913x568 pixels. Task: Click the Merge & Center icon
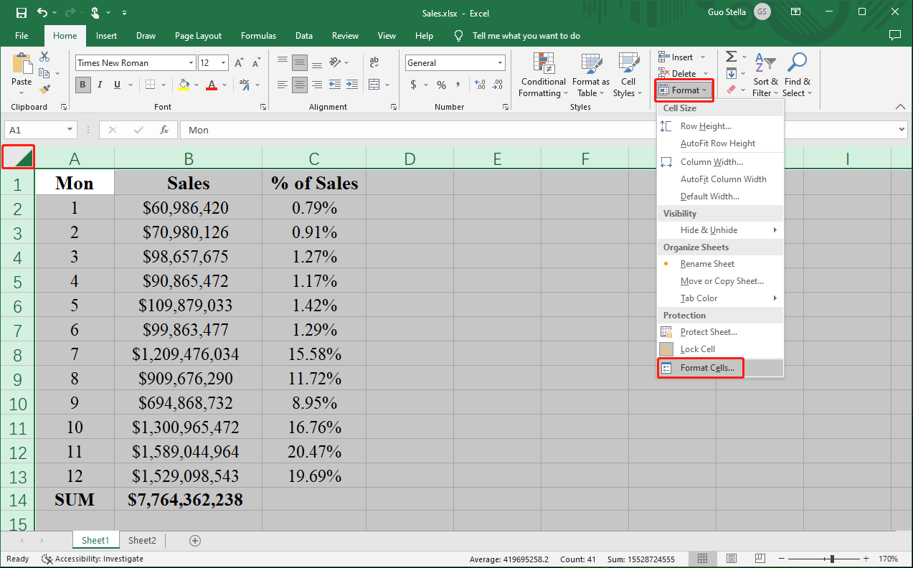tap(374, 85)
